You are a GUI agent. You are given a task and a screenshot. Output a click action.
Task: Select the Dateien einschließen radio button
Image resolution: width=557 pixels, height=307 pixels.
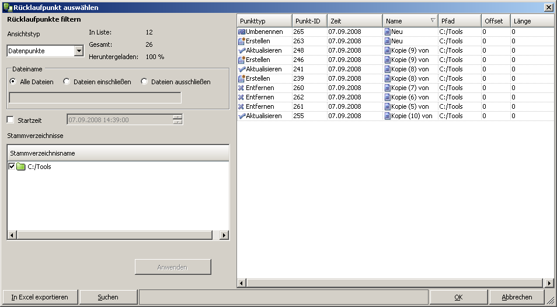coord(67,81)
